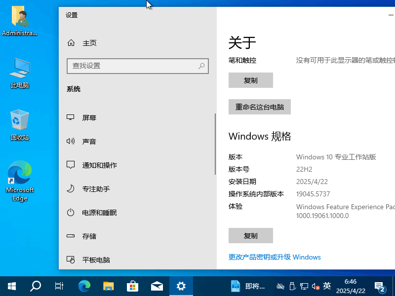Screen dimensions: 395x296
Task: Open Mail app from taskbar
Action: pyautogui.click(x=157, y=286)
